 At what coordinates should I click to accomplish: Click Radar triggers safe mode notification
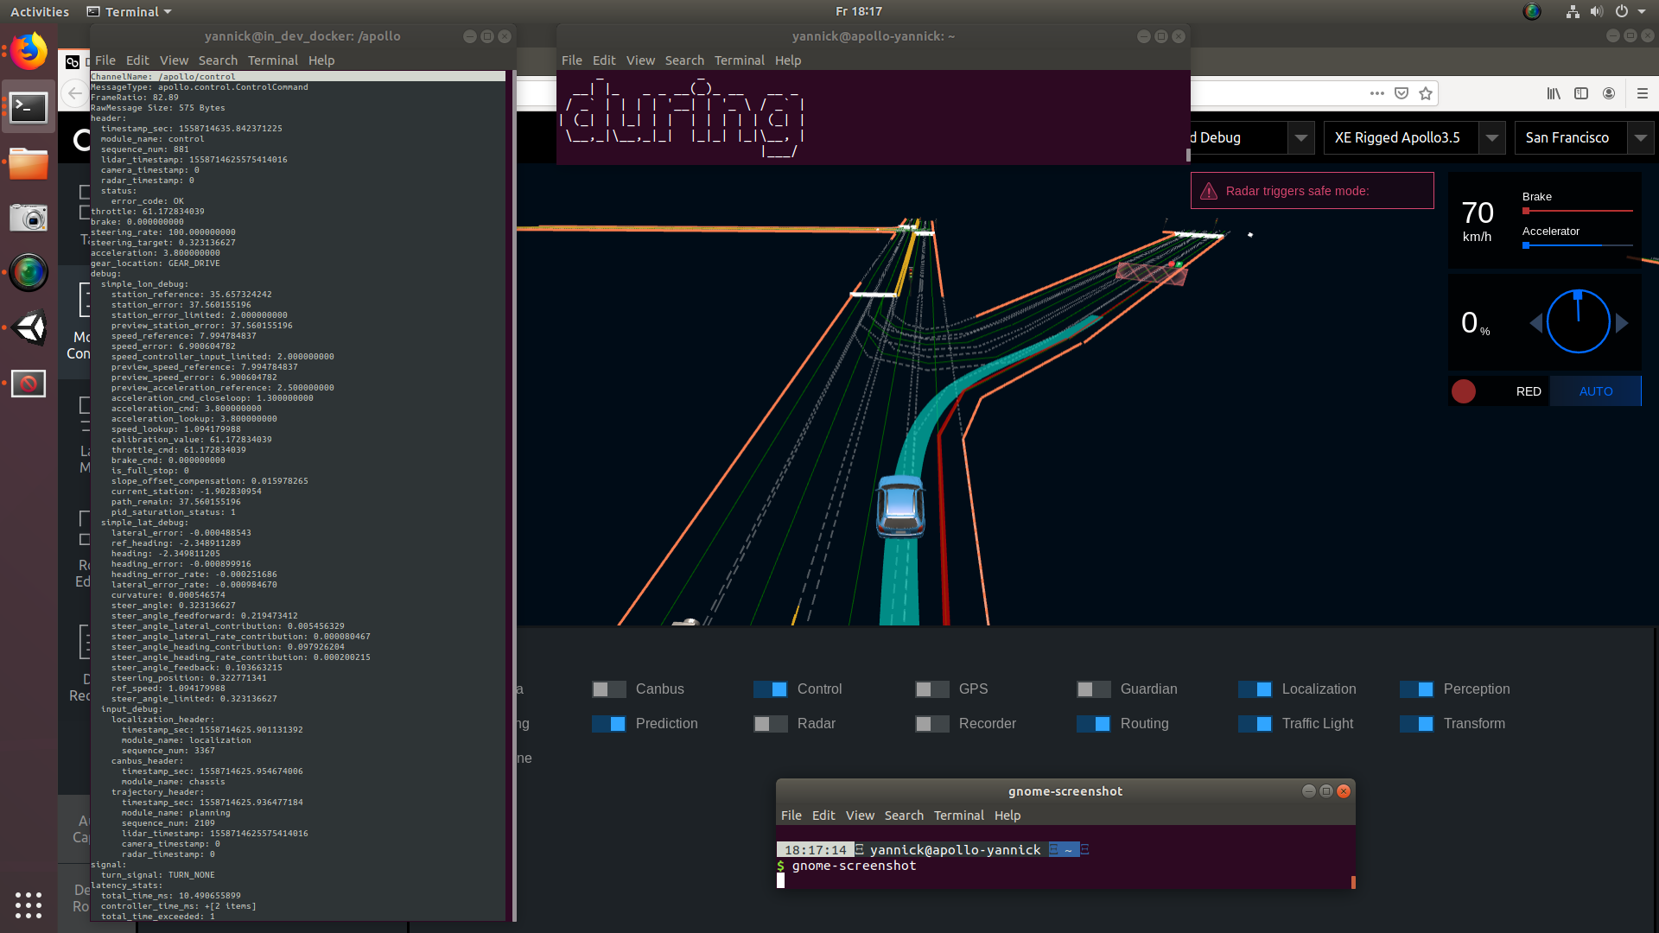(1313, 191)
